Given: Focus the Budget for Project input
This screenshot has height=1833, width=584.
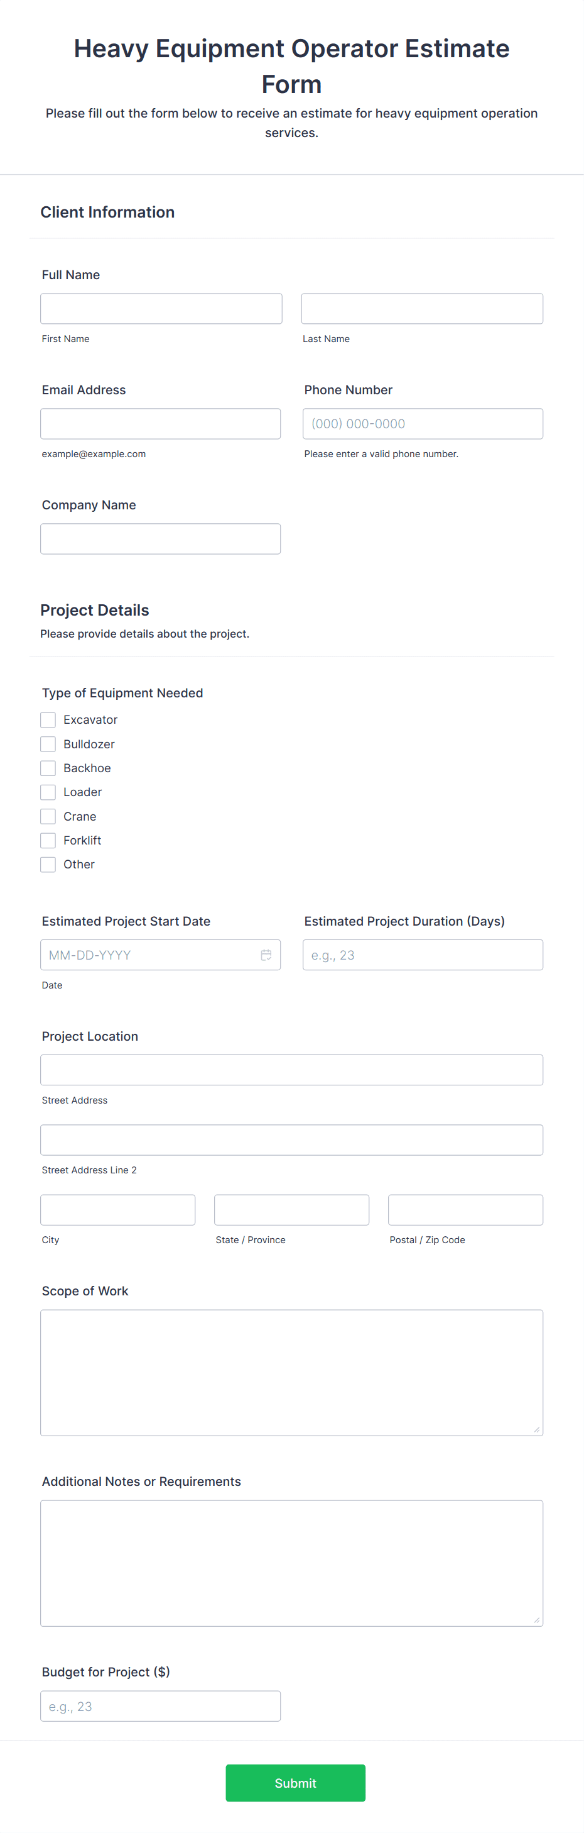Looking at the screenshot, I should pos(161,1707).
